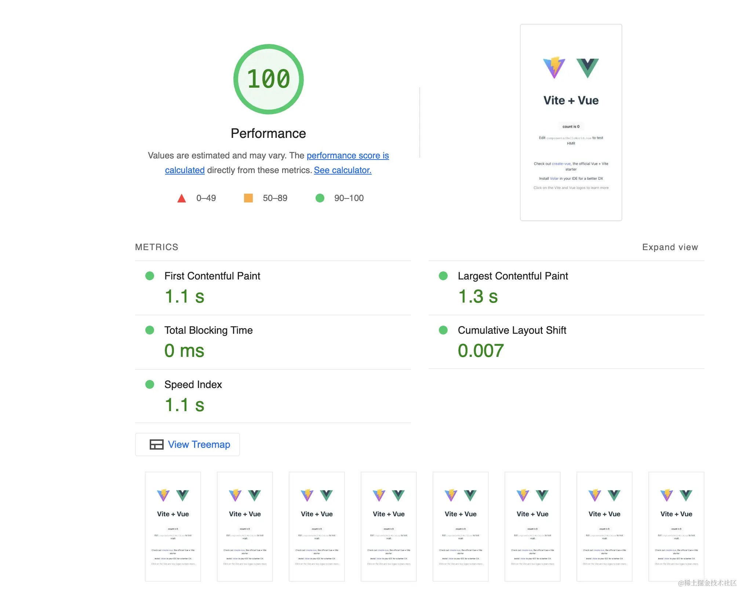Click the green circle 90–100 legend icon

[320, 198]
